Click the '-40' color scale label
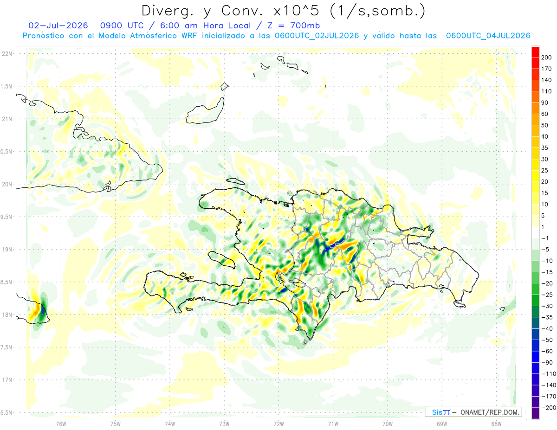This screenshot has width=557, height=430. click(x=547, y=328)
